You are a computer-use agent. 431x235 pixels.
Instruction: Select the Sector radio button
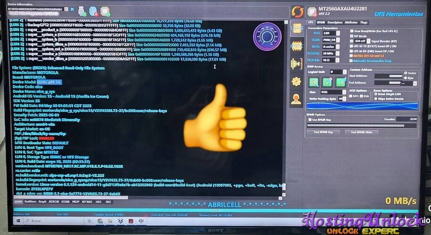406,73
